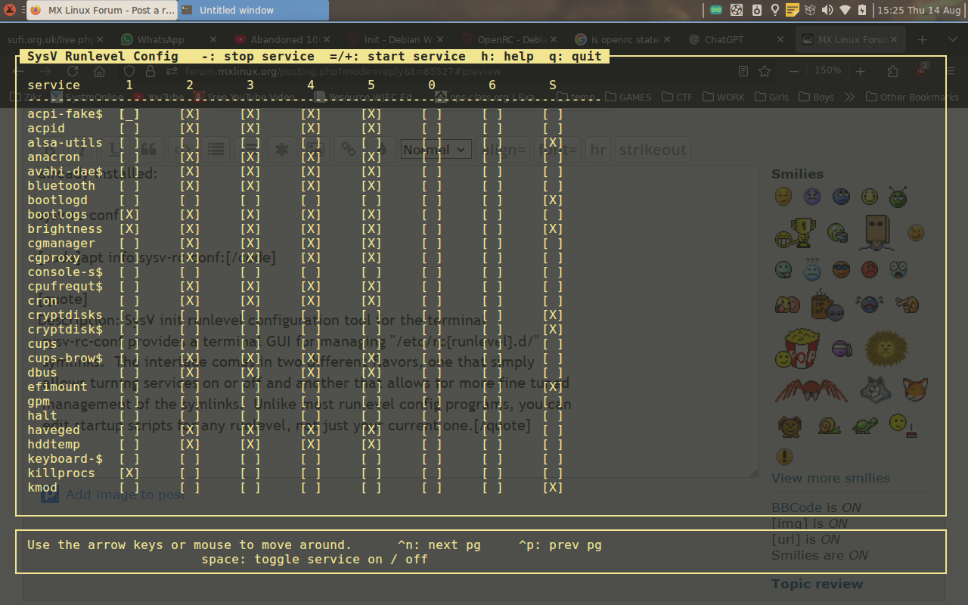This screenshot has width=968, height=605.
Task: Toggle anacron service for runlevel 4
Action: pyautogui.click(x=311, y=157)
